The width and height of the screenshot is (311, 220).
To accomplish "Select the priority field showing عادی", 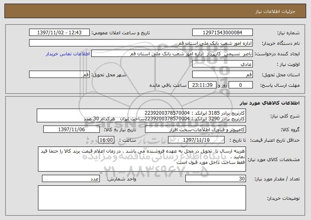I will click(222, 64).
